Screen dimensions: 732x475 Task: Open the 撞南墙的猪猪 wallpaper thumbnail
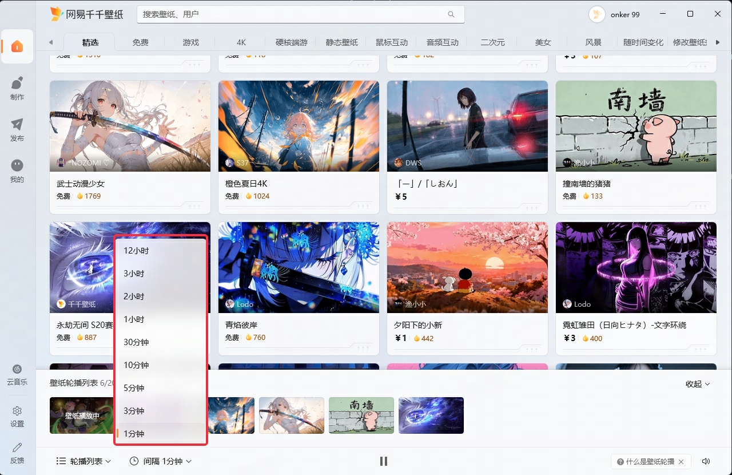click(636, 126)
